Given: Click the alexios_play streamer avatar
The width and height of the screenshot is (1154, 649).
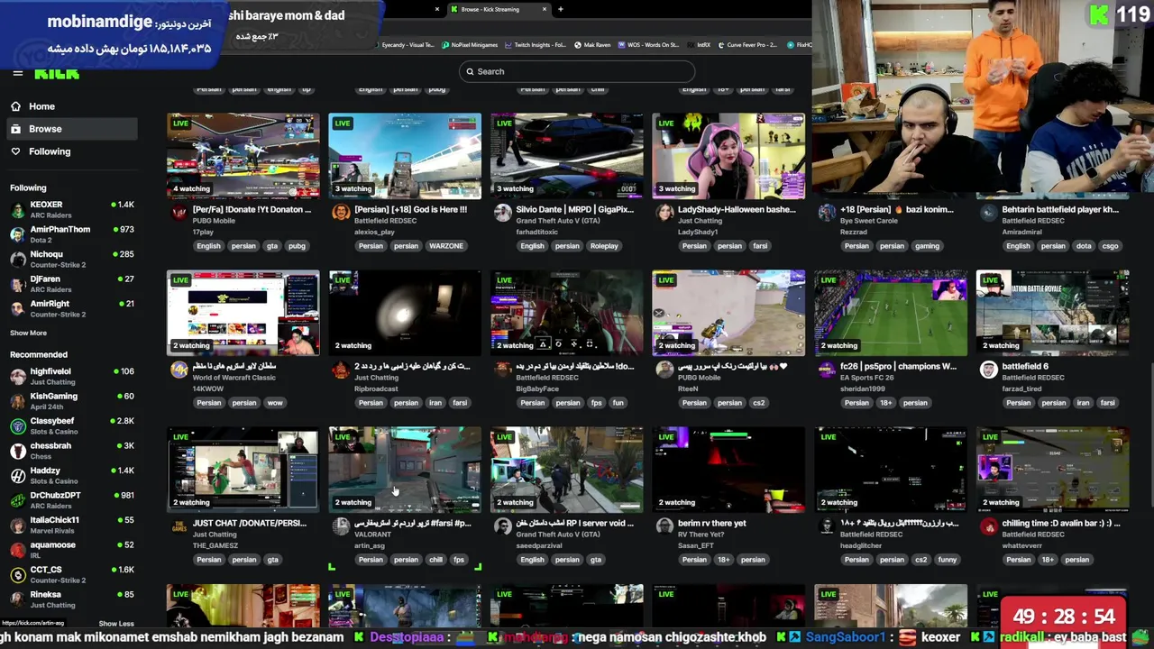Looking at the screenshot, I should [x=341, y=212].
